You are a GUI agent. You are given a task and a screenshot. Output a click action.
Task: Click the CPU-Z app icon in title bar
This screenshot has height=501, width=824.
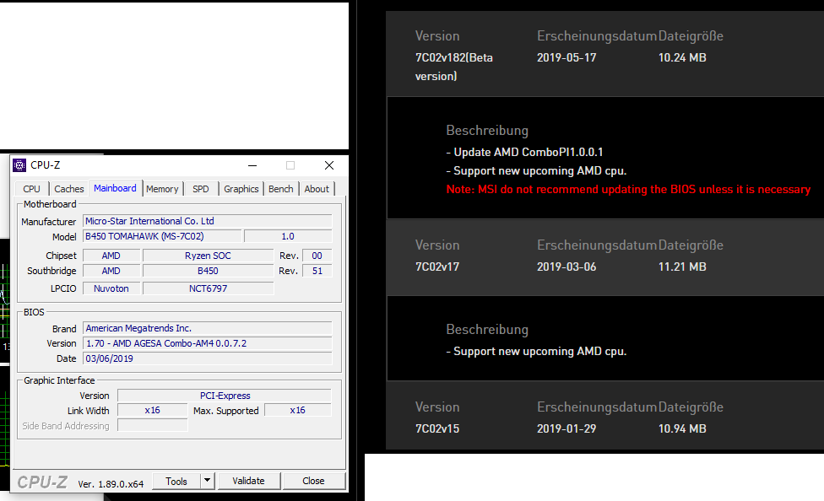coord(19,165)
